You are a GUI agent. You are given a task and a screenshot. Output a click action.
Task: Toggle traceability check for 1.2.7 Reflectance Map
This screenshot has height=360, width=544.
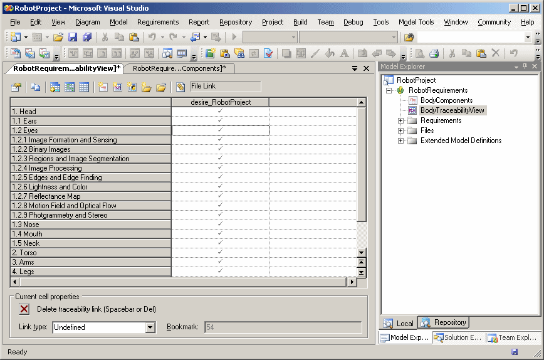[x=221, y=196]
